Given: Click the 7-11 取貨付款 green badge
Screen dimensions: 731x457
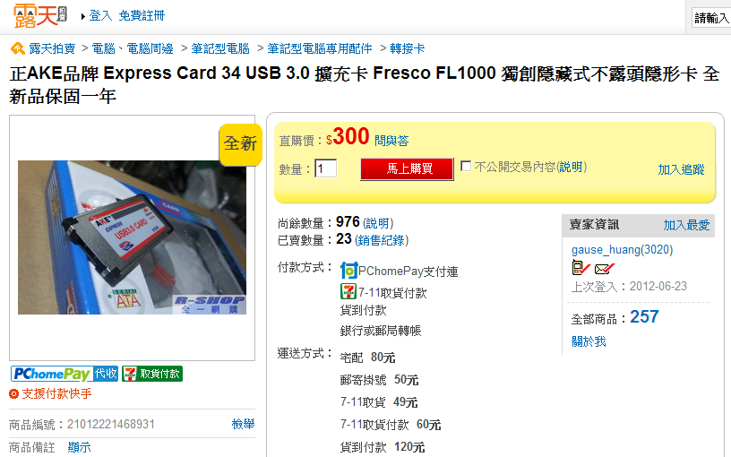Looking at the screenshot, I should 152,374.
